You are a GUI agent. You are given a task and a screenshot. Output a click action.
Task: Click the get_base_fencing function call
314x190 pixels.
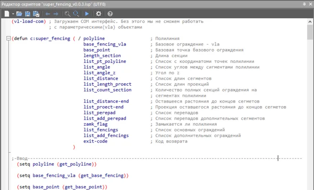(x=104, y=175)
